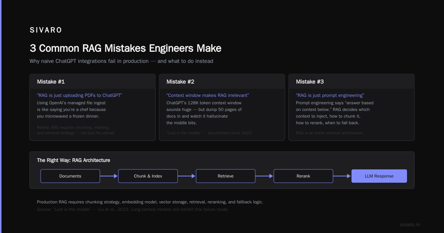Click the arrow between Documents and Chunk & Index
Image resolution: width=444 pixels, height=233 pixels.
coord(109,176)
